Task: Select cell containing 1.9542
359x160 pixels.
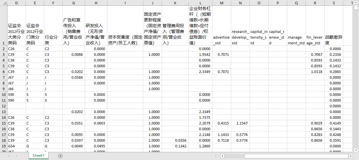Action: 200,54
